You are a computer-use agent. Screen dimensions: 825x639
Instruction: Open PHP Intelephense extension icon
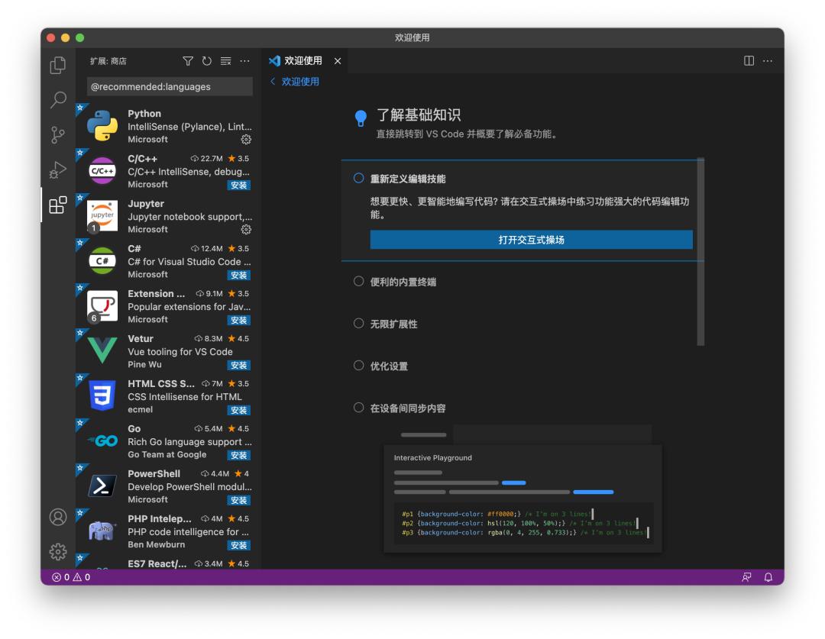click(x=102, y=531)
